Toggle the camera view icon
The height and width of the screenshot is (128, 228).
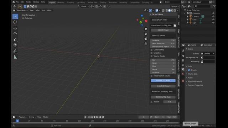pyautogui.click(x=146, y=39)
